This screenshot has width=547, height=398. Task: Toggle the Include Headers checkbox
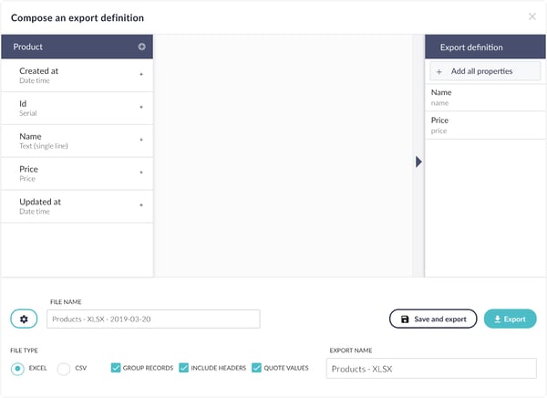183,368
